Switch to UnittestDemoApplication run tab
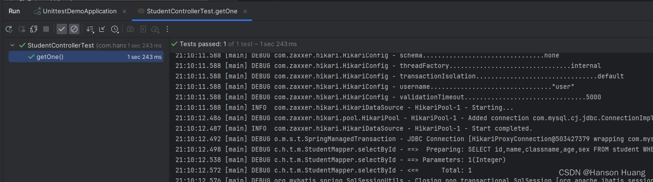Image resolution: width=653 pixels, height=182 pixels. click(80, 11)
